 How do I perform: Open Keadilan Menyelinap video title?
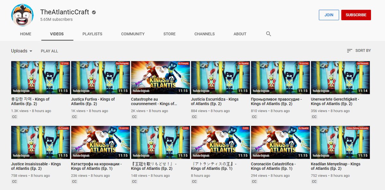pos(336,166)
